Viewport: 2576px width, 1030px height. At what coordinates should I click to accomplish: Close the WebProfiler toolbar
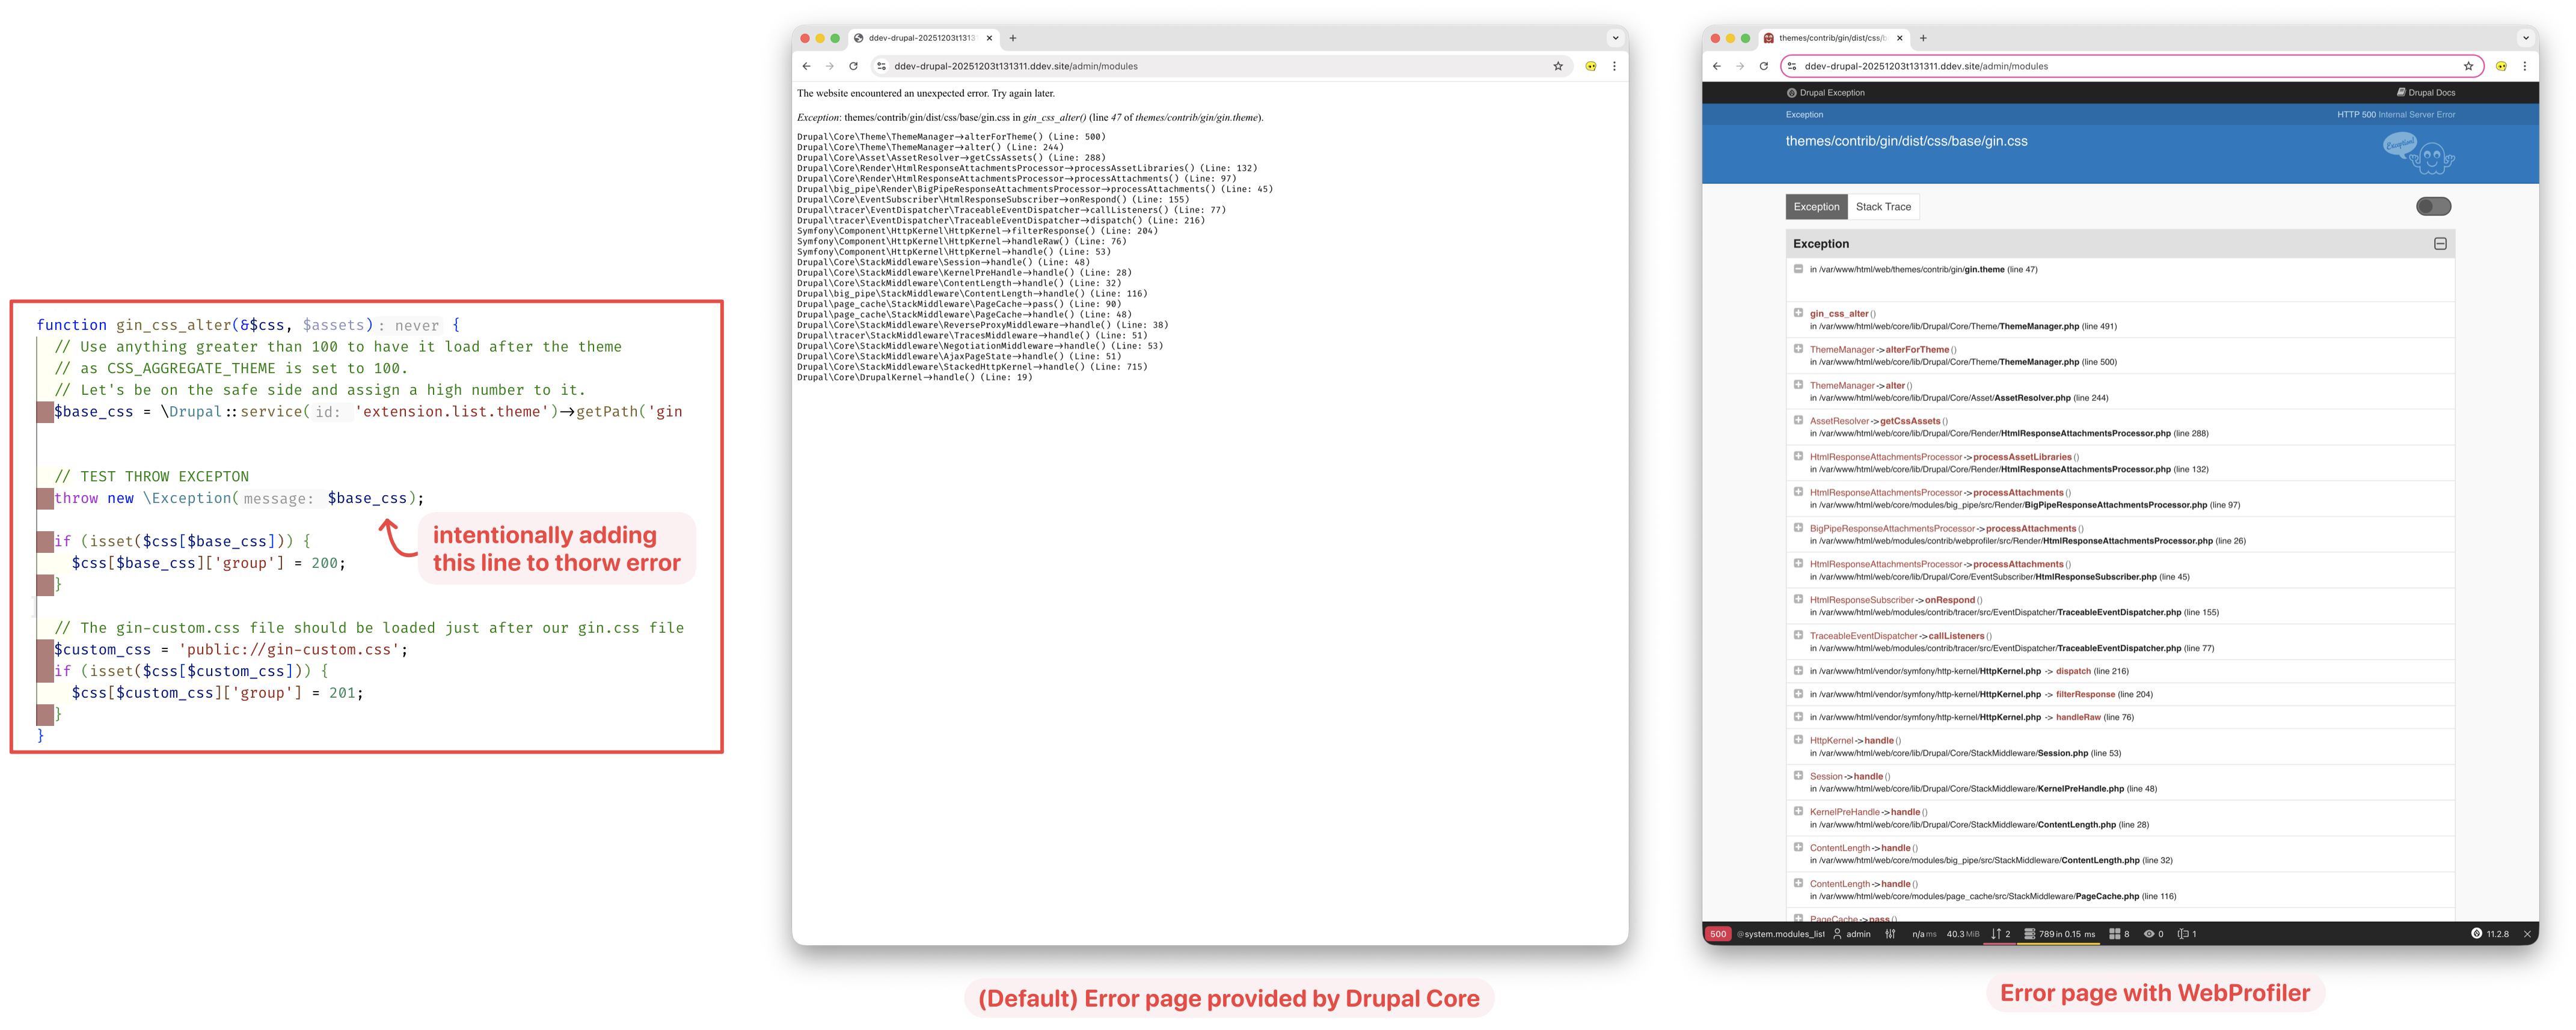(x=2527, y=934)
